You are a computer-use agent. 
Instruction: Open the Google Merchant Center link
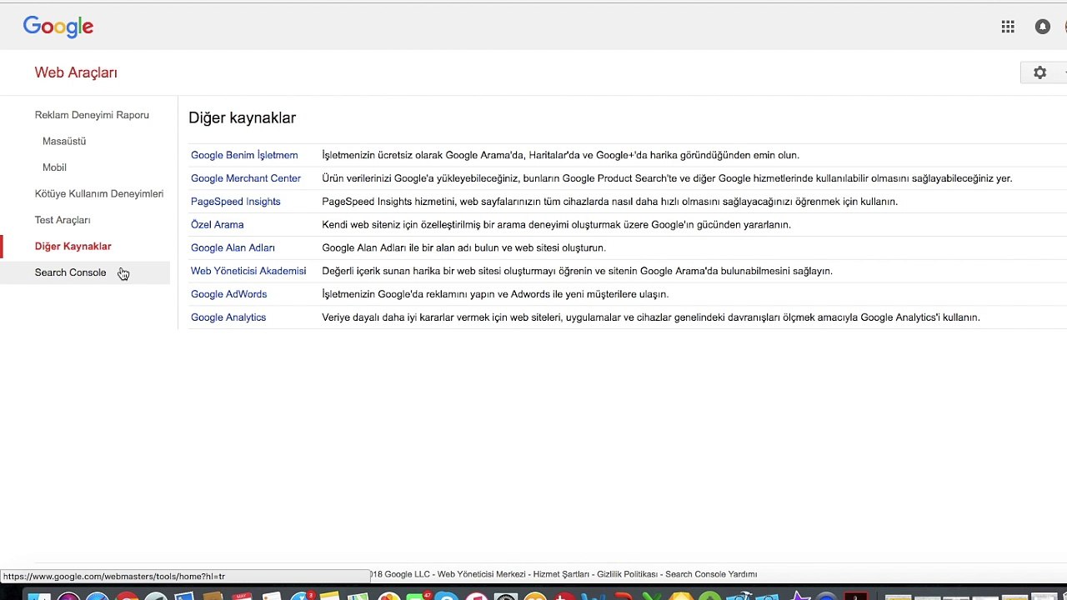pyautogui.click(x=246, y=178)
